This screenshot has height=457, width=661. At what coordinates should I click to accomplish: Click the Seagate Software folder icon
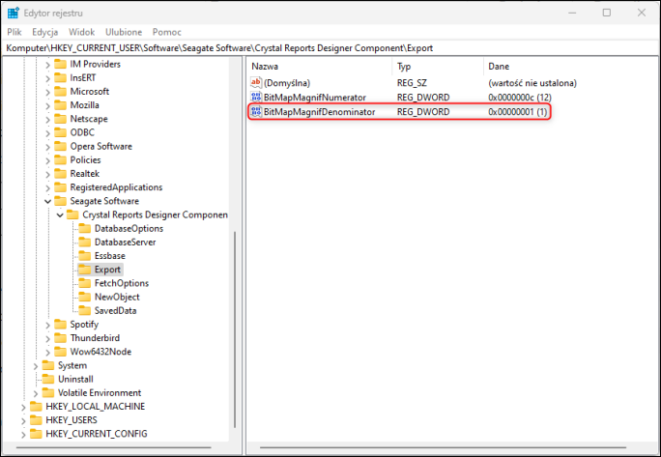[x=60, y=201]
